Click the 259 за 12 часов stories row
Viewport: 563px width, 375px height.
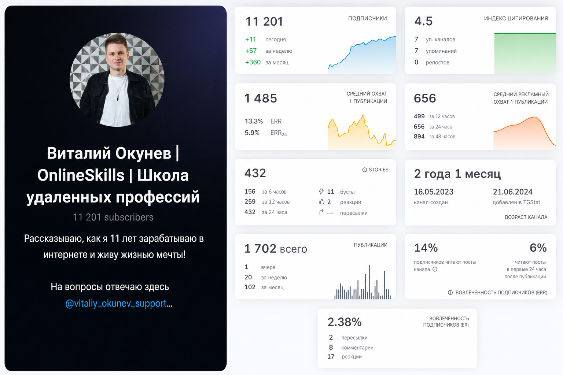[x=267, y=202]
